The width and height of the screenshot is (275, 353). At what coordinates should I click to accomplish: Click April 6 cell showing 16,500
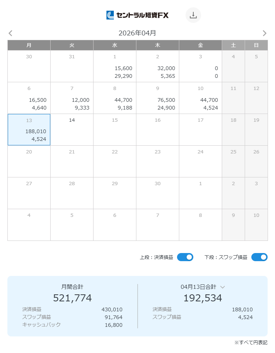point(29,98)
